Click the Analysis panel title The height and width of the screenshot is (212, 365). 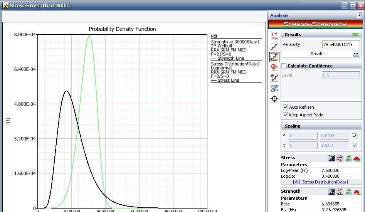279,15
